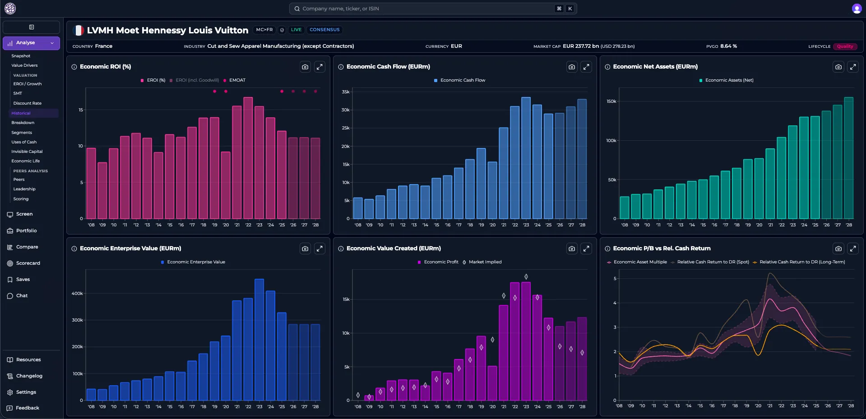Click the CONSENSUS button

click(x=324, y=30)
